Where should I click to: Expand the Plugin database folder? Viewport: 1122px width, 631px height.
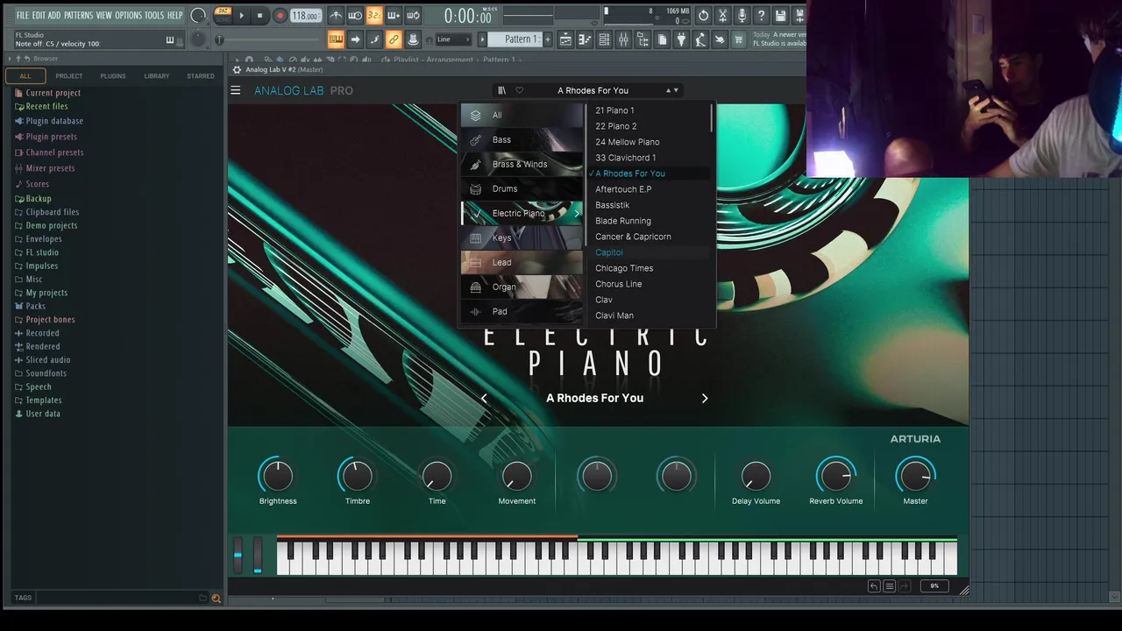[x=54, y=121]
